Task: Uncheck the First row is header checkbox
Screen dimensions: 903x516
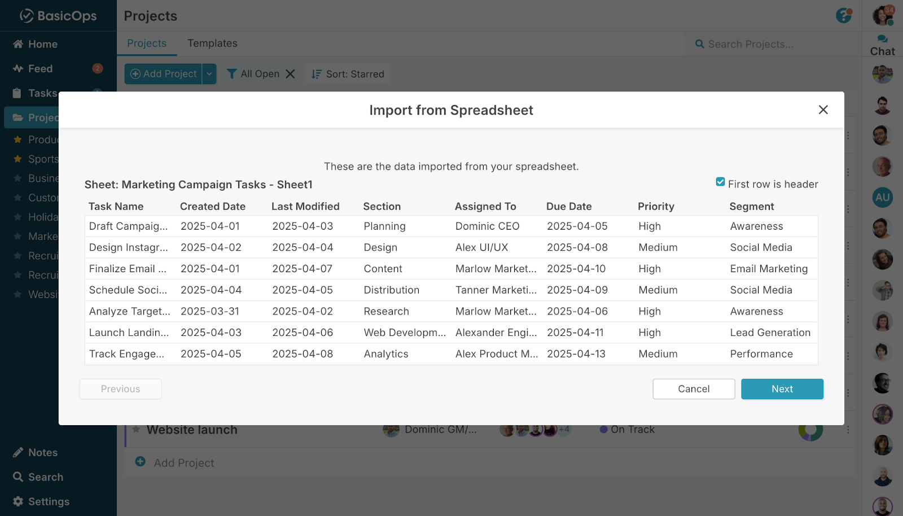Action: click(720, 181)
